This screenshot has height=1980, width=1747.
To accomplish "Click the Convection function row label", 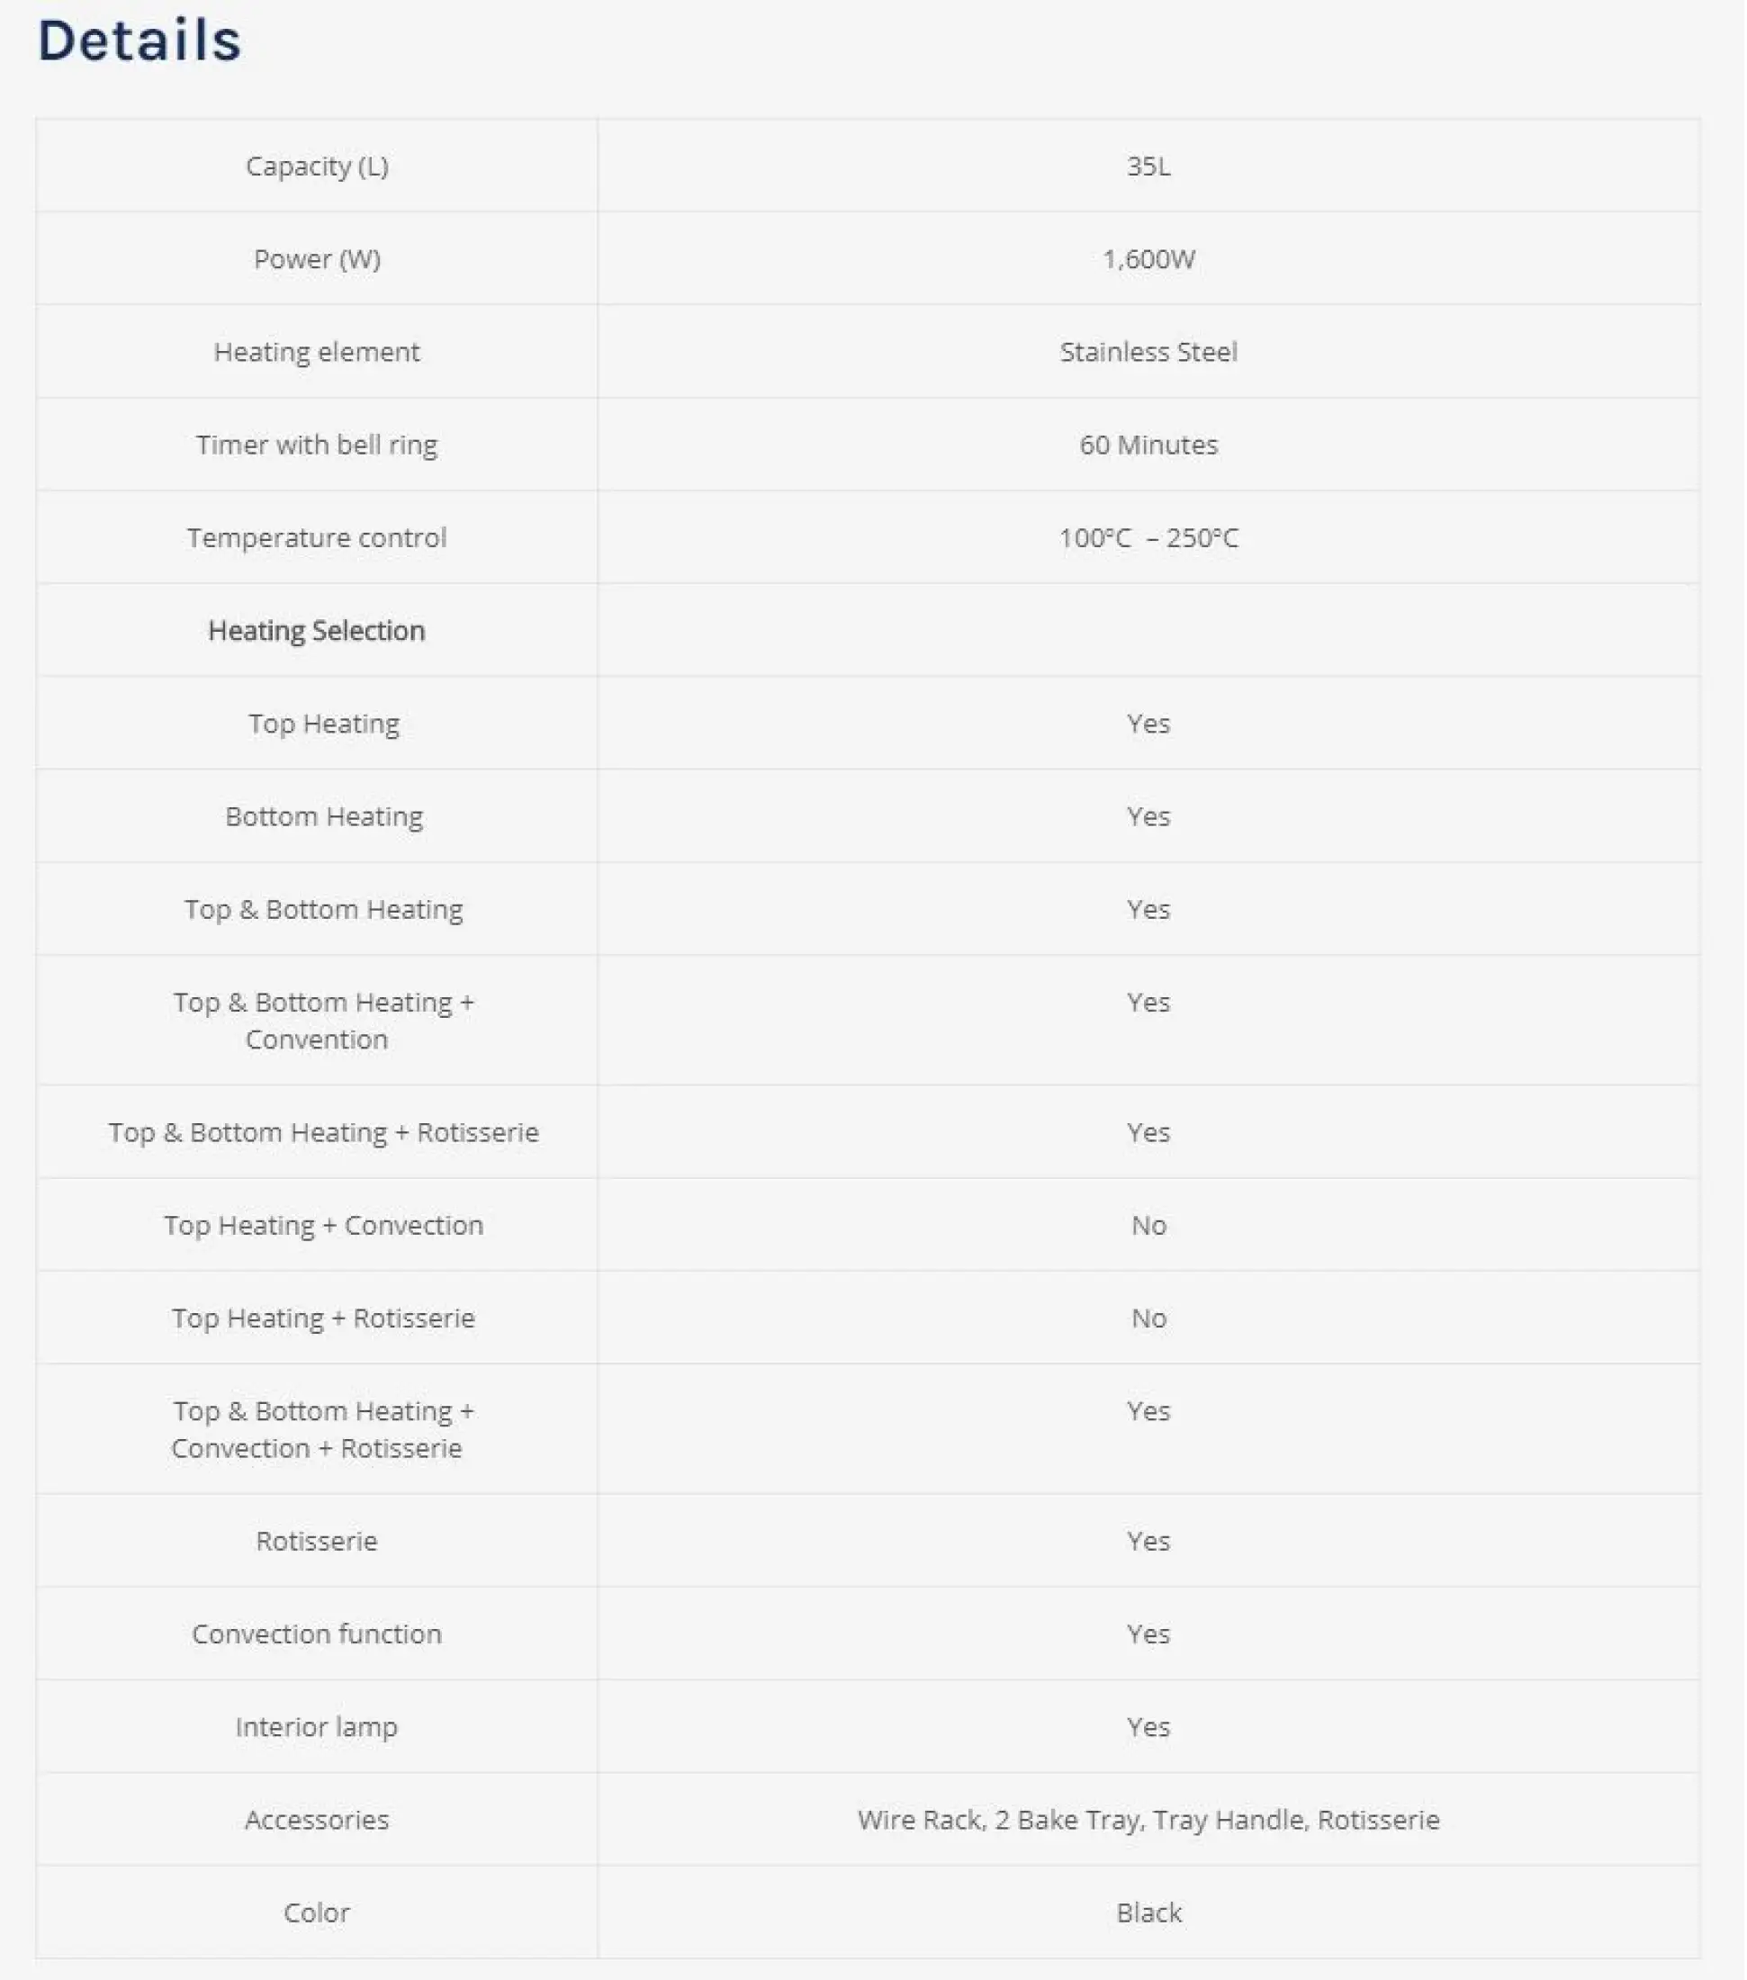I will [x=317, y=1635].
